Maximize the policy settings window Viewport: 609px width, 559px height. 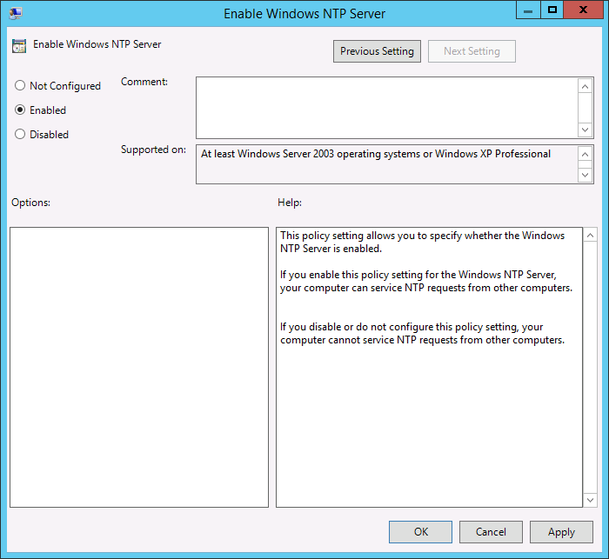tap(552, 10)
